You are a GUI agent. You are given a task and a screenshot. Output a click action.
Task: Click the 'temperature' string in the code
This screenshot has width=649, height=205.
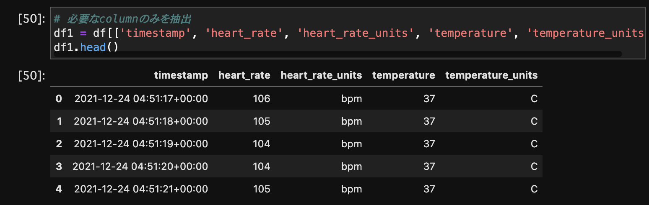471,33
